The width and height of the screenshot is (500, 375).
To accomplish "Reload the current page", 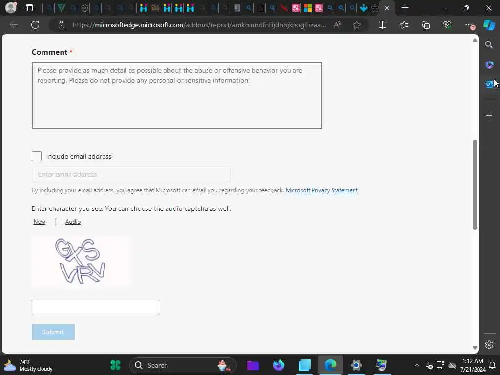I will tap(35, 25).
